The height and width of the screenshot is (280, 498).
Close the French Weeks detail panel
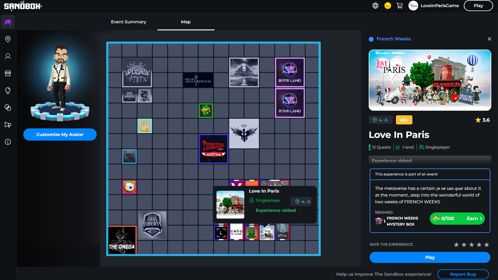tap(489, 39)
